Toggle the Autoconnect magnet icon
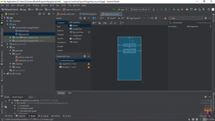Viewport: 215px width, 121px height. pyautogui.click(x=100, y=23)
